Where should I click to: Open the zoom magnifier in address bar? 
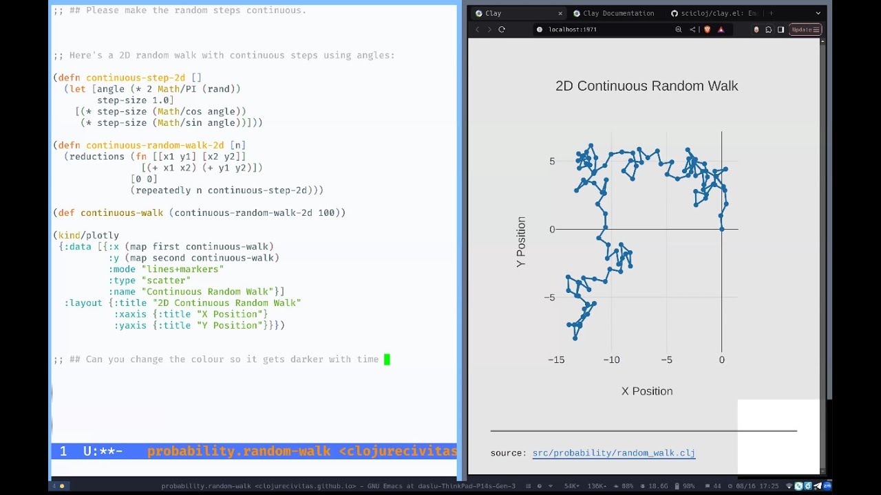coord(679,30)
